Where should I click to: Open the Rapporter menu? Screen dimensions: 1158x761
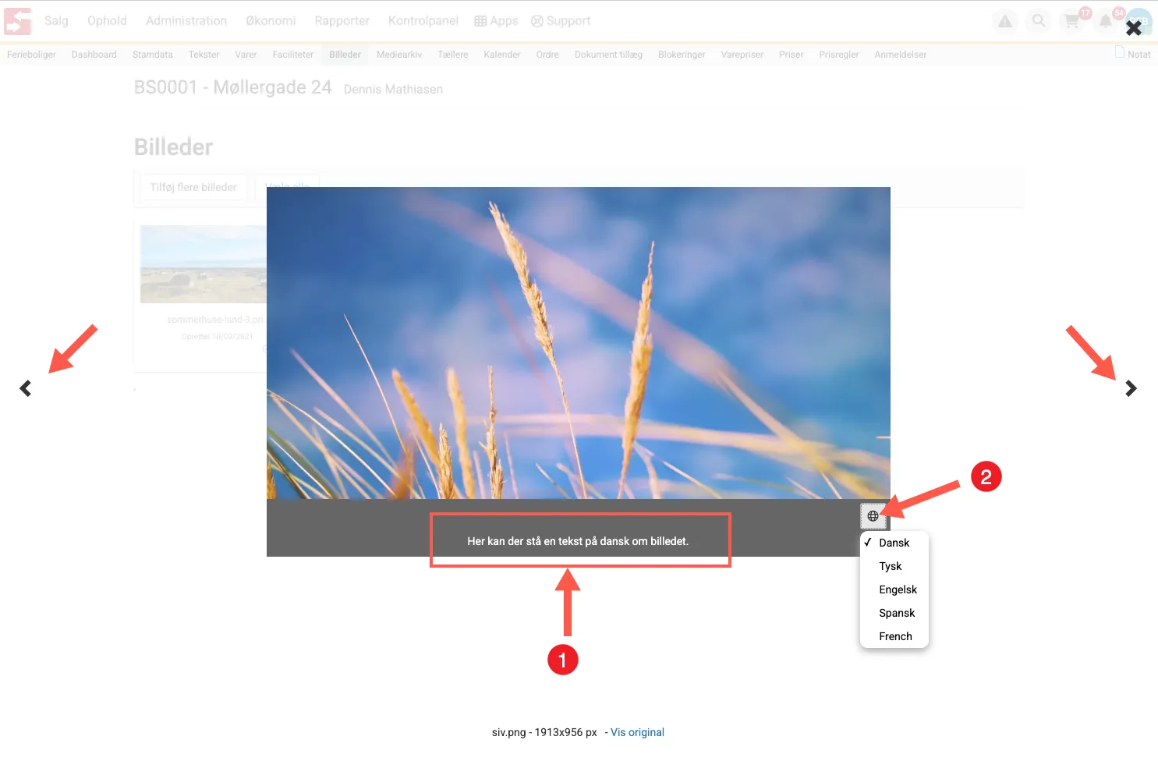[x=342, y=21]
